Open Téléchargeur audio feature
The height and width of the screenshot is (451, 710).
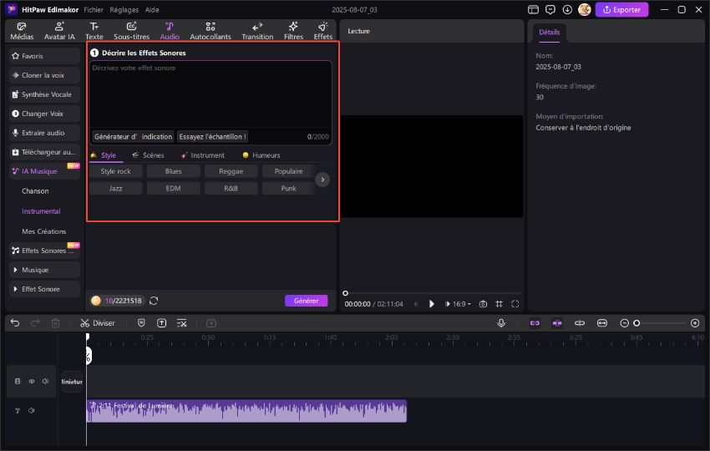point(44,152)
